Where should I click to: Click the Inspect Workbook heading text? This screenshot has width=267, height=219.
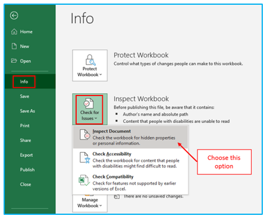141,99
